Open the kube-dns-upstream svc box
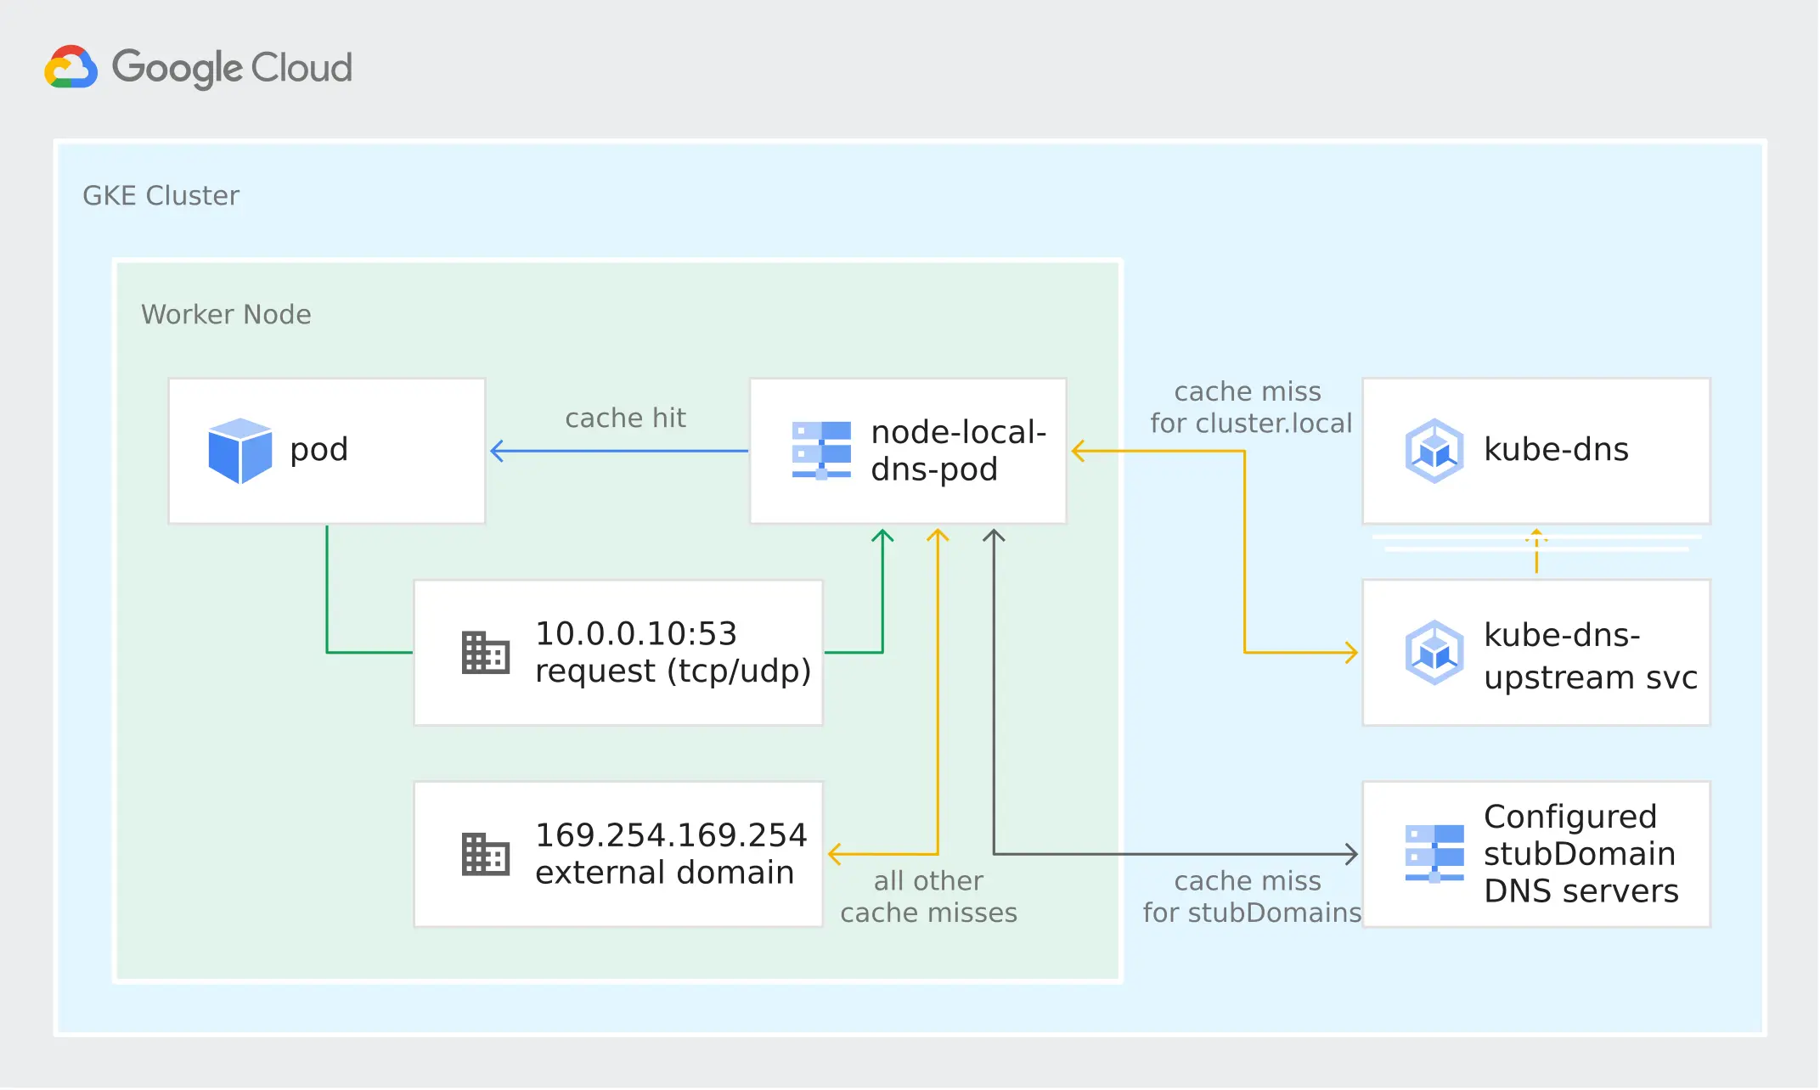 (1536, 653)
